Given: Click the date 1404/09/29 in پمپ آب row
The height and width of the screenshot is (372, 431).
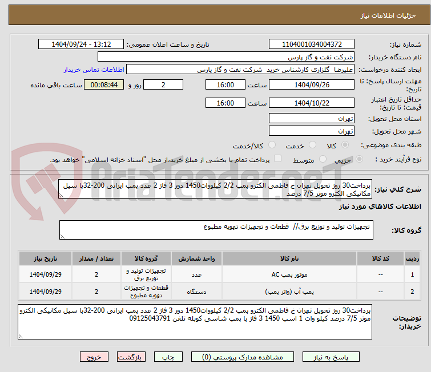Looking at the screenshot, I should [45, 292].
